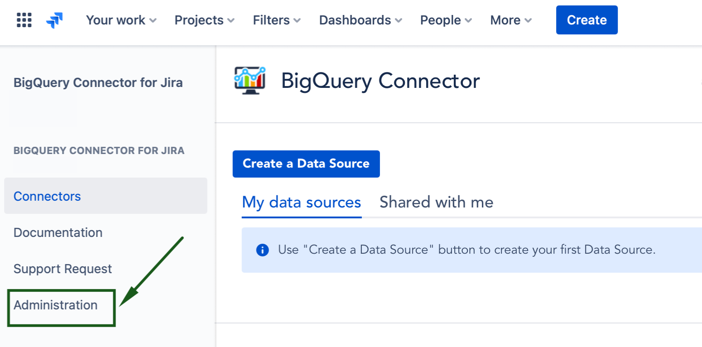
Task: Click the BigQuery Connector for Jira heading
Action: coord(98,82)
